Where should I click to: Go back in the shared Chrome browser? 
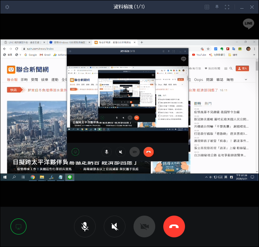[5, 49]
